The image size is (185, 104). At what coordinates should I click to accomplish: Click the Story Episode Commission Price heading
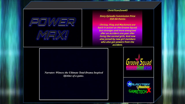point(118,16)
